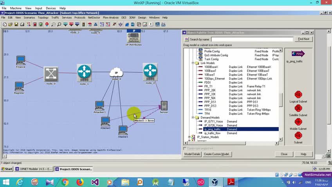Click the red map marker toolbar icon
This screenshot has height=187, width=332.
coord(47,25)
